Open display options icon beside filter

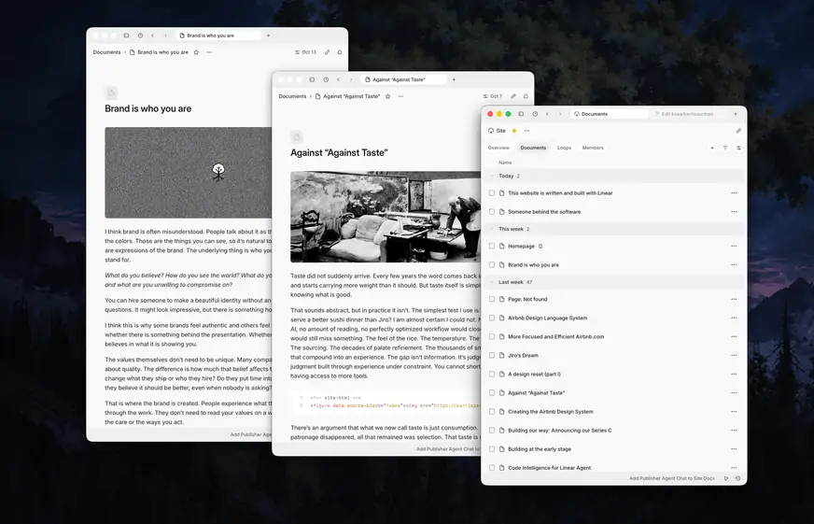pyautogui.click(x=738, y=148)
